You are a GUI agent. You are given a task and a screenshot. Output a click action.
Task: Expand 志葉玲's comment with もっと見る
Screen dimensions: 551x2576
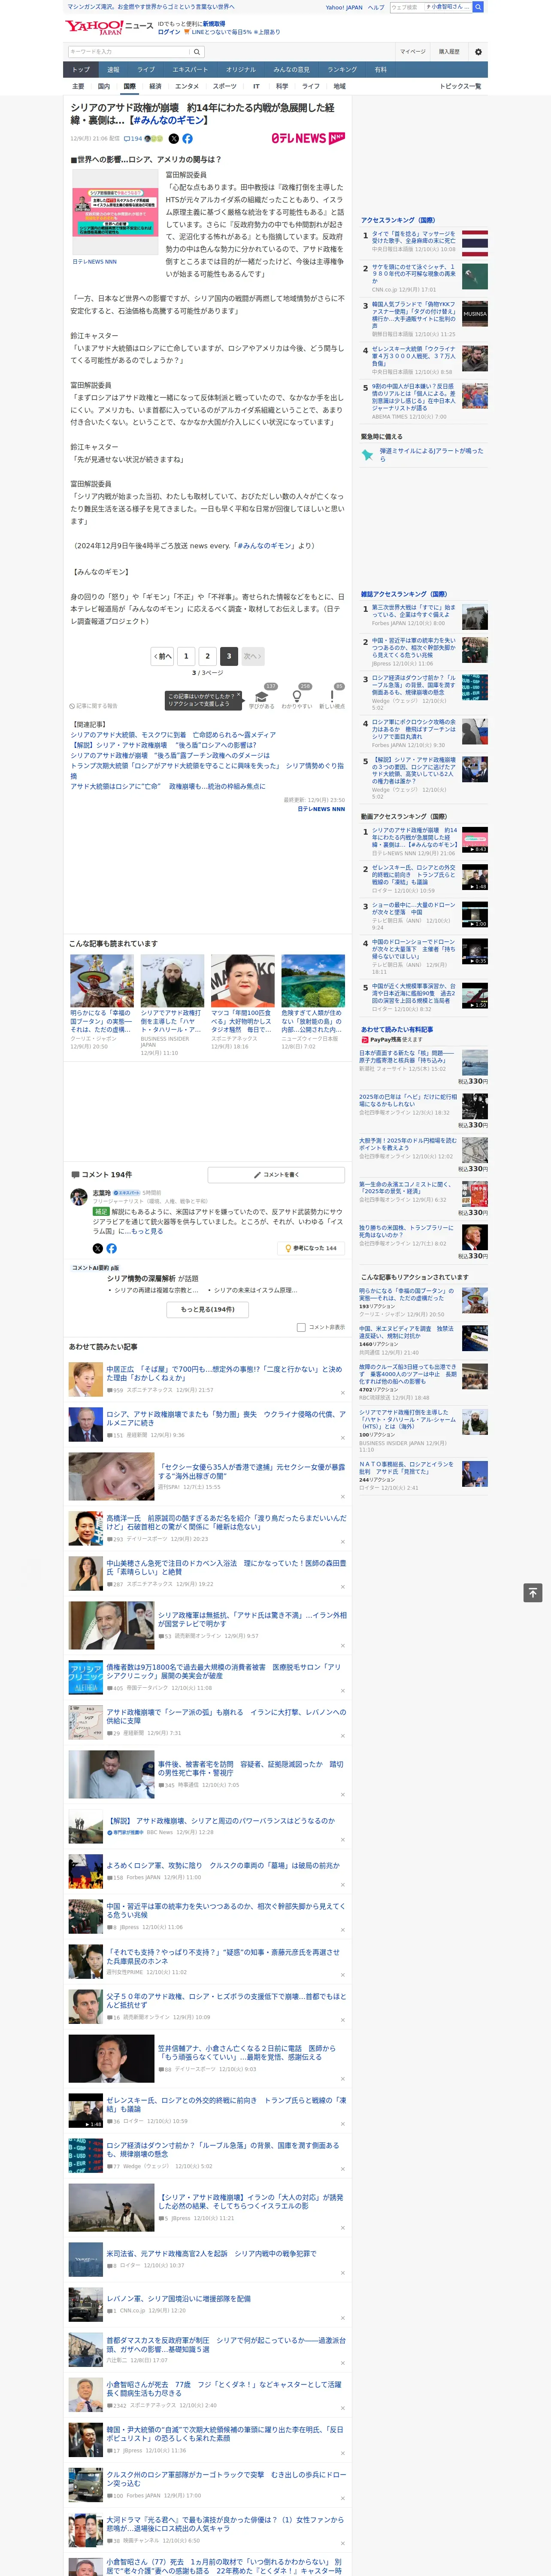pos(148,1231)
